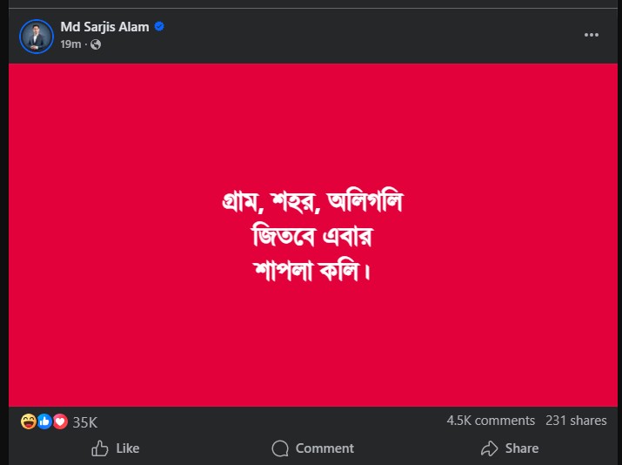The height and width of the screenshot is (465, 622).
Task: Click the red heart Love reaction emoji
Action: (x=60, y=421)
